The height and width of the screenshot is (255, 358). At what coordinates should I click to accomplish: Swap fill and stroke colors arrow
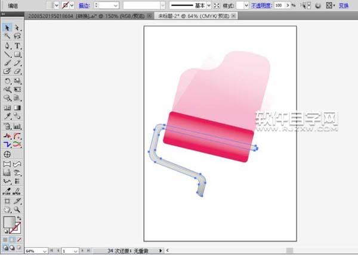click(19, 218)
